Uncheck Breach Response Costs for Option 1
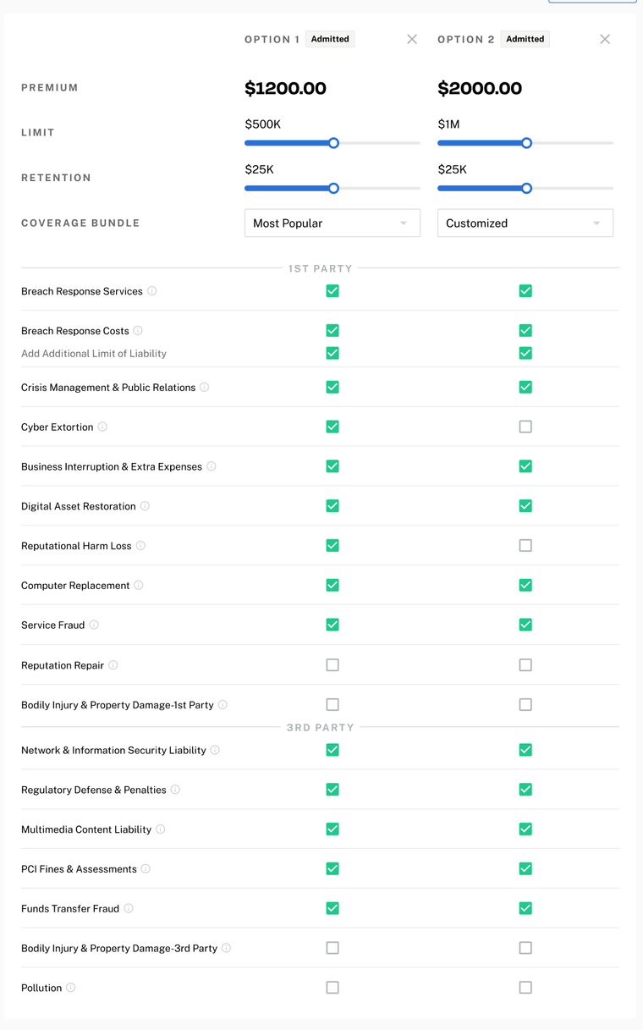 (x=332, y=331)
